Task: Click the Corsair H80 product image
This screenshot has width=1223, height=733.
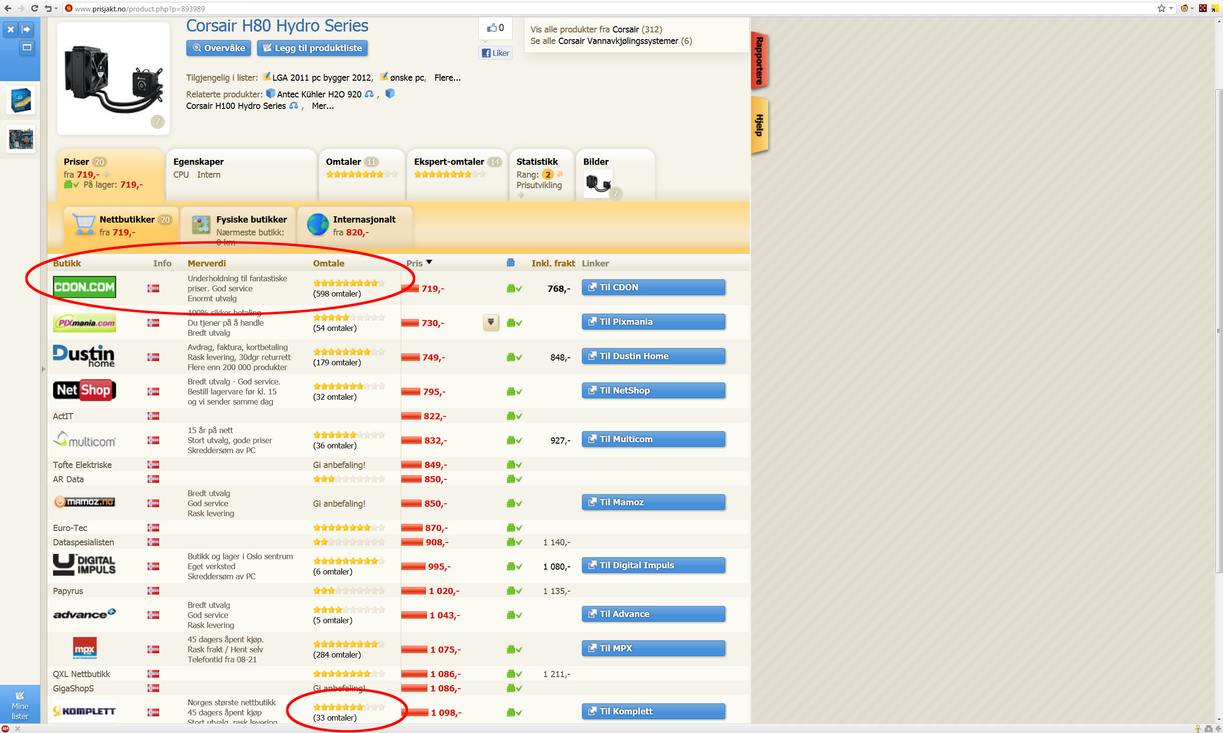Action: (x=113, y=78)
